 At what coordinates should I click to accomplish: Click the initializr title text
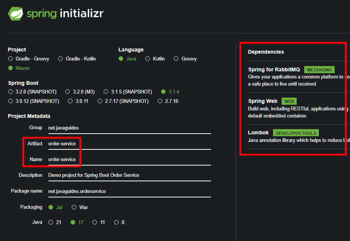pyautogui.click(x=82, y=14)
